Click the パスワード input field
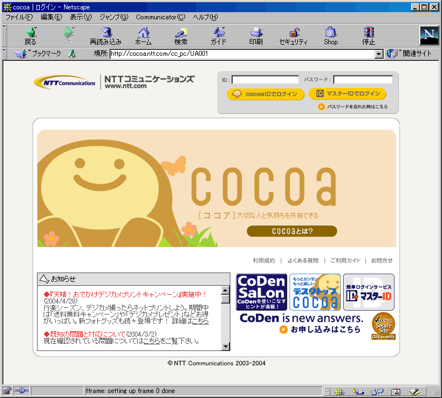Image resolution: width=442 pixels, height=398 pixels. [x=363, y=80]
